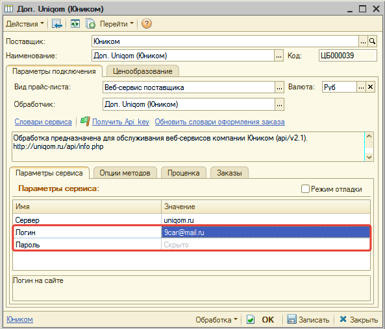Viewport: 385px width, 329px height.
Task: Click the description box's scroll-down arrow
Action: 369,157
